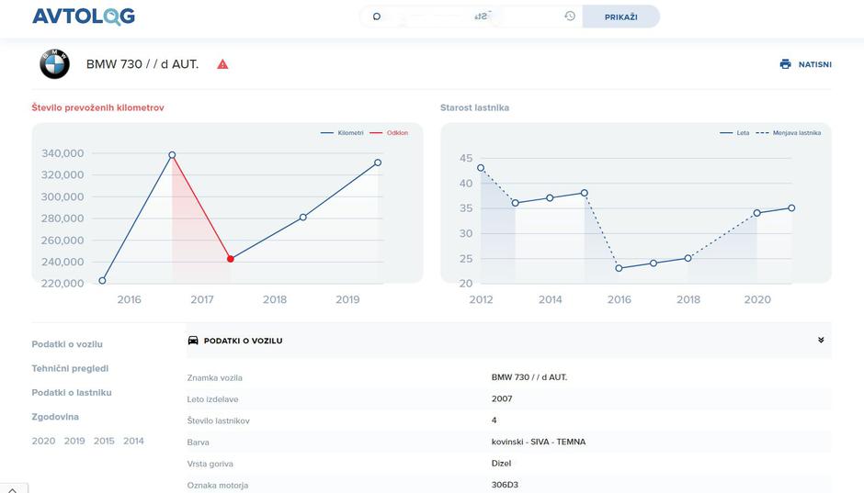Collapse the Podatki o vozilu section chevron
Image resolution: width=864 pixels, height=493 pixels.
click(x=821, y=341)
